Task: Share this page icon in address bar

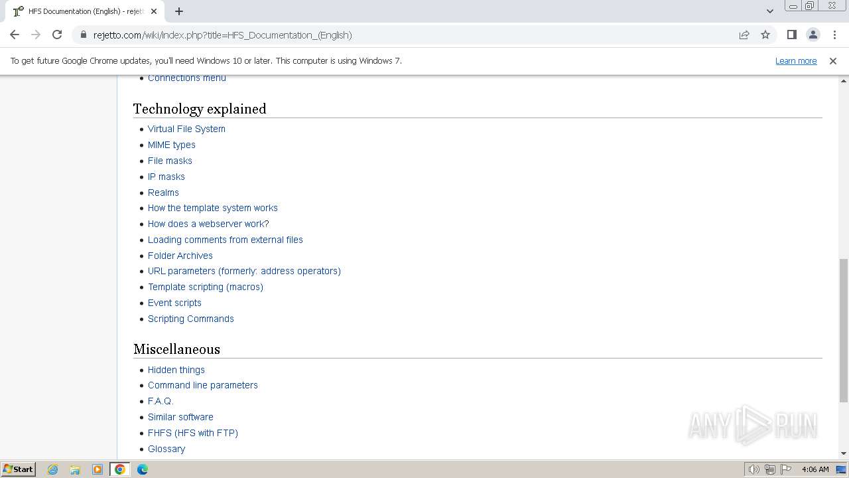Action: pyautogui.click(x=744, y=35)
